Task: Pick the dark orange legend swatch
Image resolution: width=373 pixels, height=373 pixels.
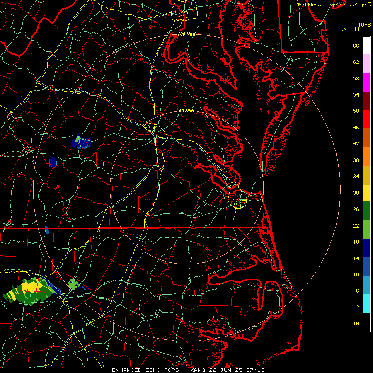Action: [x=366, y=138]
